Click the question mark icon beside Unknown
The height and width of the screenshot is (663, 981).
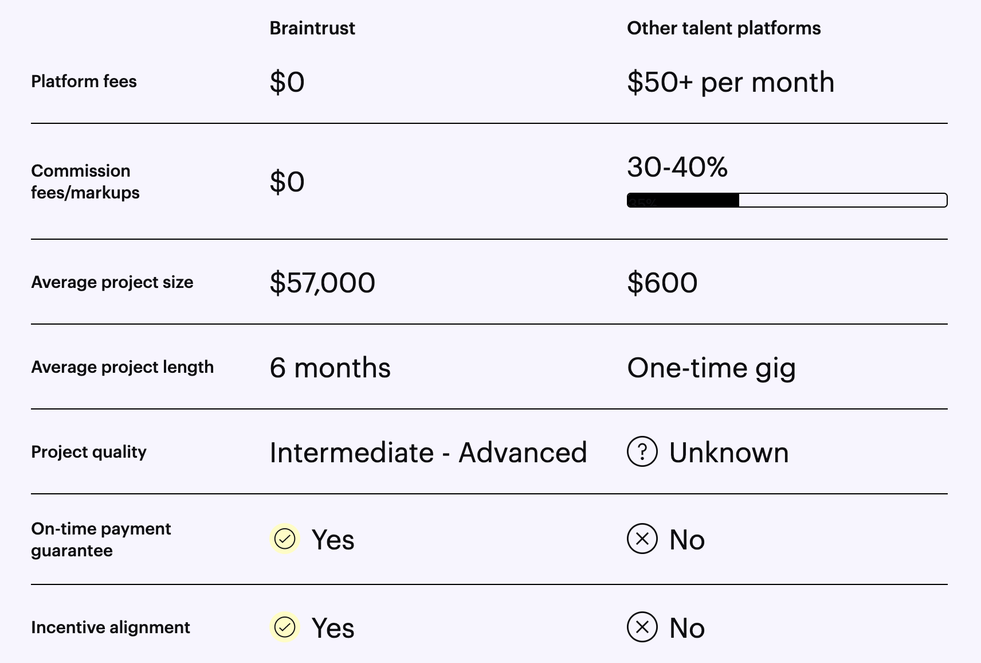click(642, 452)
